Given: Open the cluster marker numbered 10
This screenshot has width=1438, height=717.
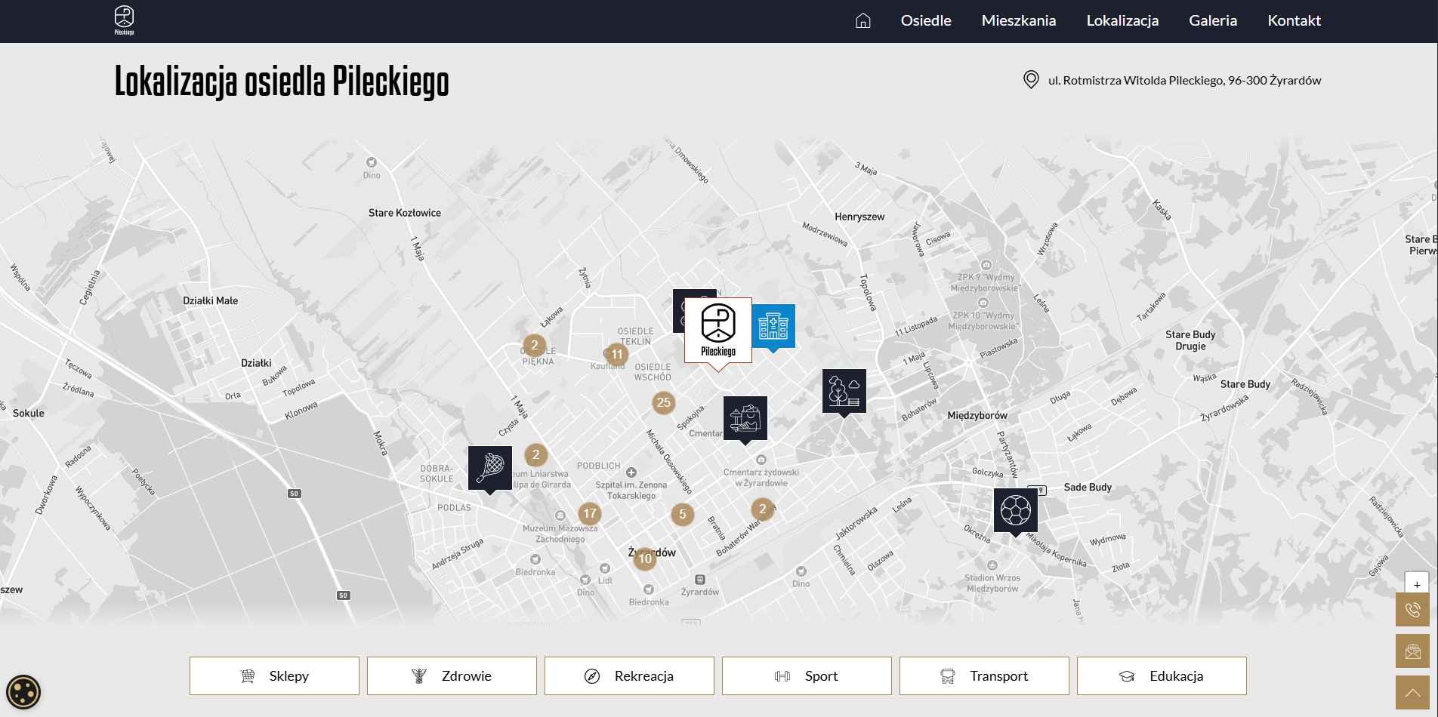Looking at the screenshot, I should [645, 559].
